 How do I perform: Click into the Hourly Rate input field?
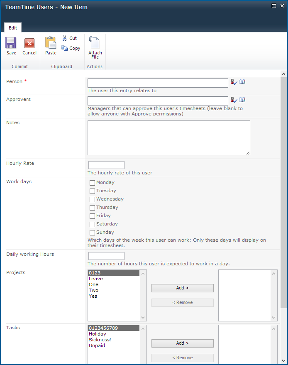(x=106, y=165)
